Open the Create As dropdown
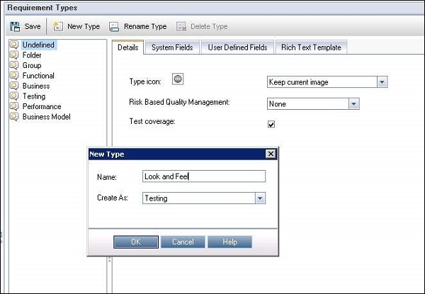The width and height of the screenshot is (425, 294). tap(260, 199)
